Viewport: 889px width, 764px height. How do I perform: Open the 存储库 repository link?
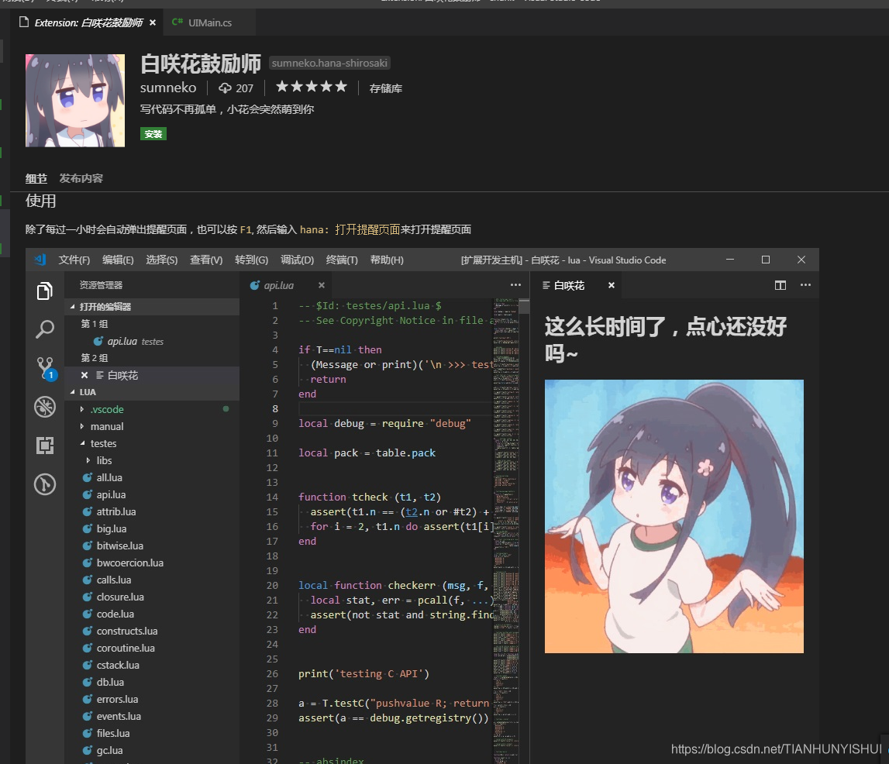(385, 88)
